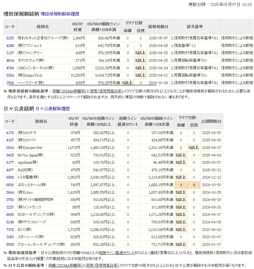The image size is (254, 269).
Task: Select stock code 338A link
Action: point(10,75)
